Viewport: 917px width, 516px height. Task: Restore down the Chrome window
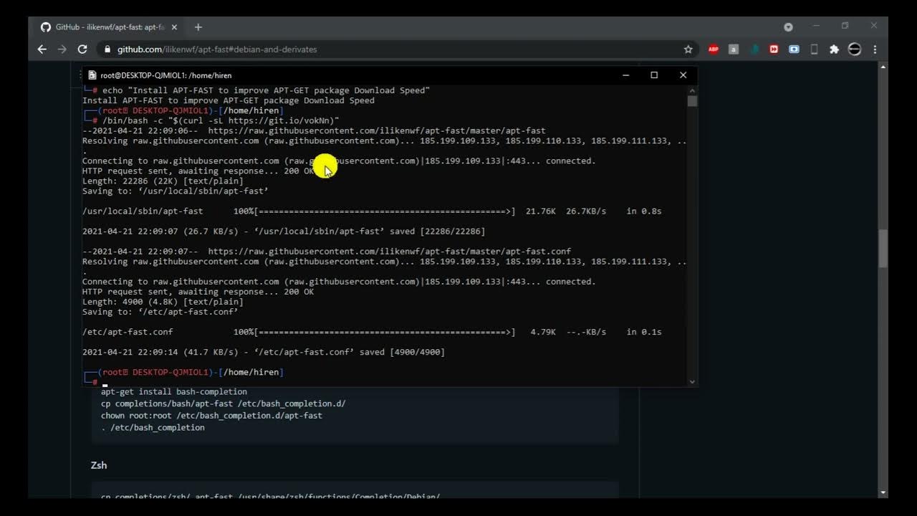tap(845, 26)
